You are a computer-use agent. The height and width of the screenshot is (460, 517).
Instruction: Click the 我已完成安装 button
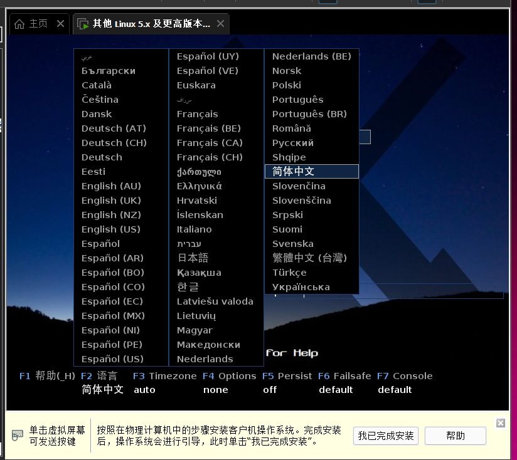[x=385, y=436]
